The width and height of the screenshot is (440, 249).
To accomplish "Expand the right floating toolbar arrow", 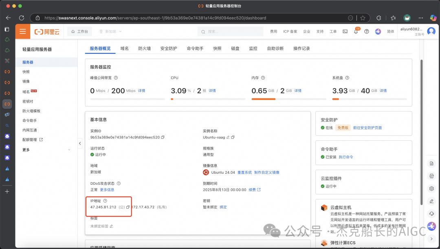I will pos(431,239).
